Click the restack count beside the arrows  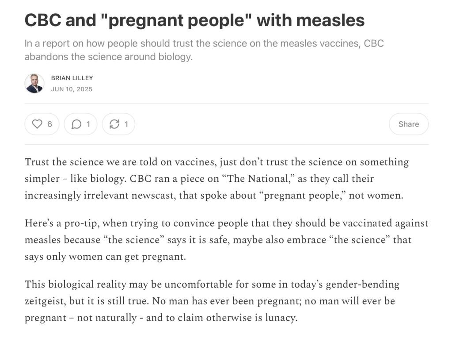pyautogui.click(x=126, y=124)
